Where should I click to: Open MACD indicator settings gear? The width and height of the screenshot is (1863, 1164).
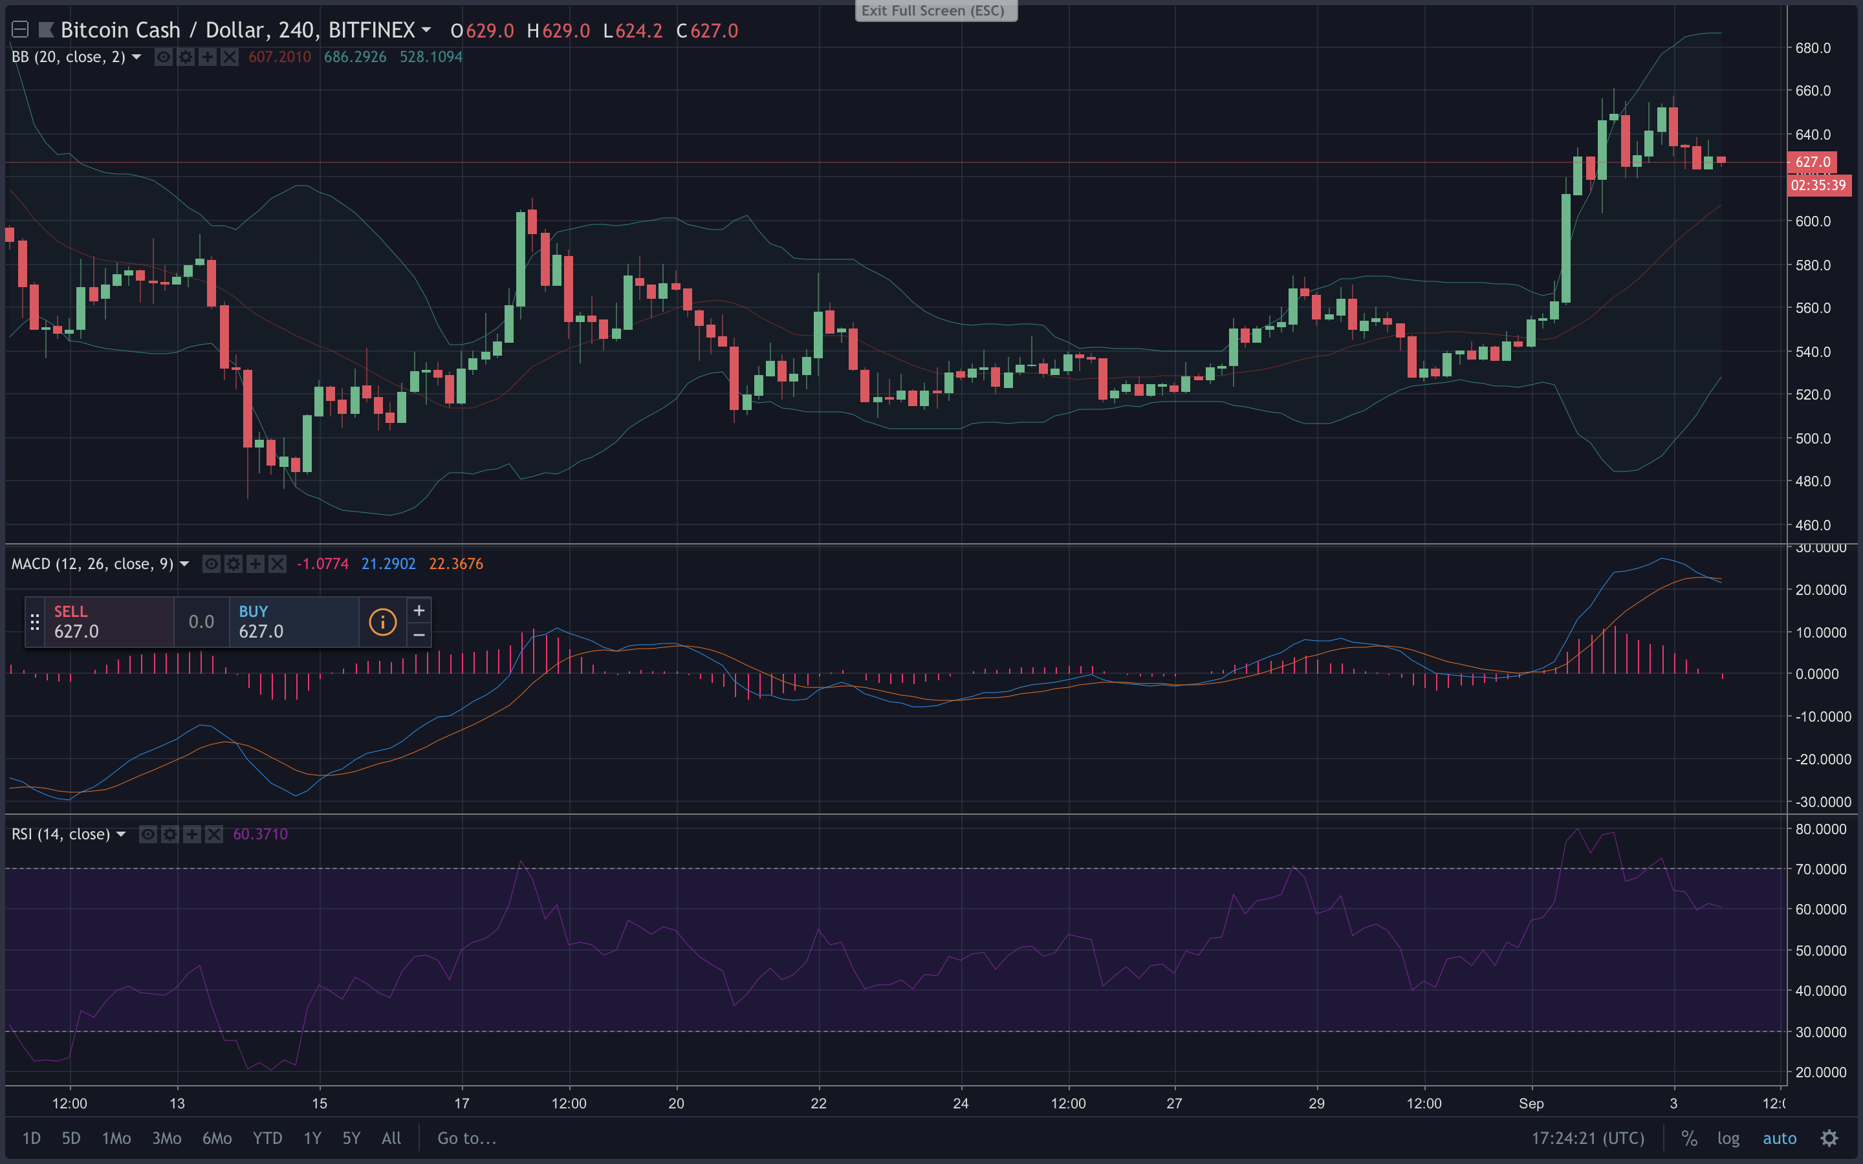tap(234, 565)
